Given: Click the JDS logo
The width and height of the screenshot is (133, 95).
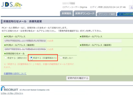Looking at the screenshot, I should point(12,5).
